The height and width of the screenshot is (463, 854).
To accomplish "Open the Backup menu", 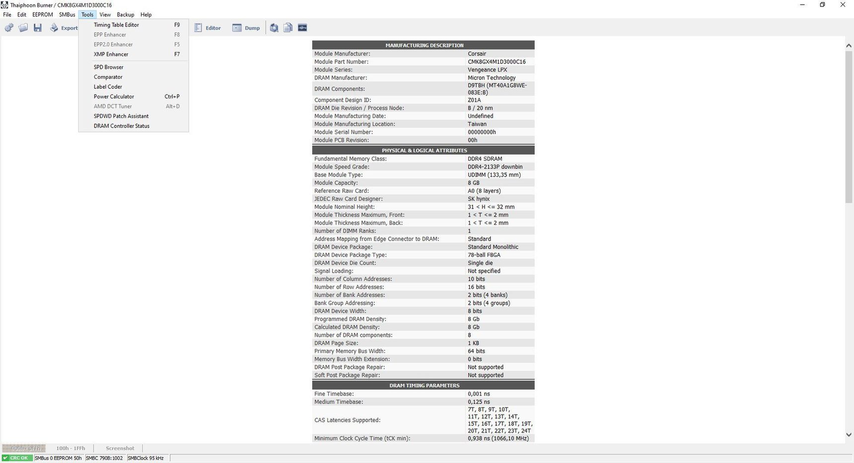I will tap(125, 14).
